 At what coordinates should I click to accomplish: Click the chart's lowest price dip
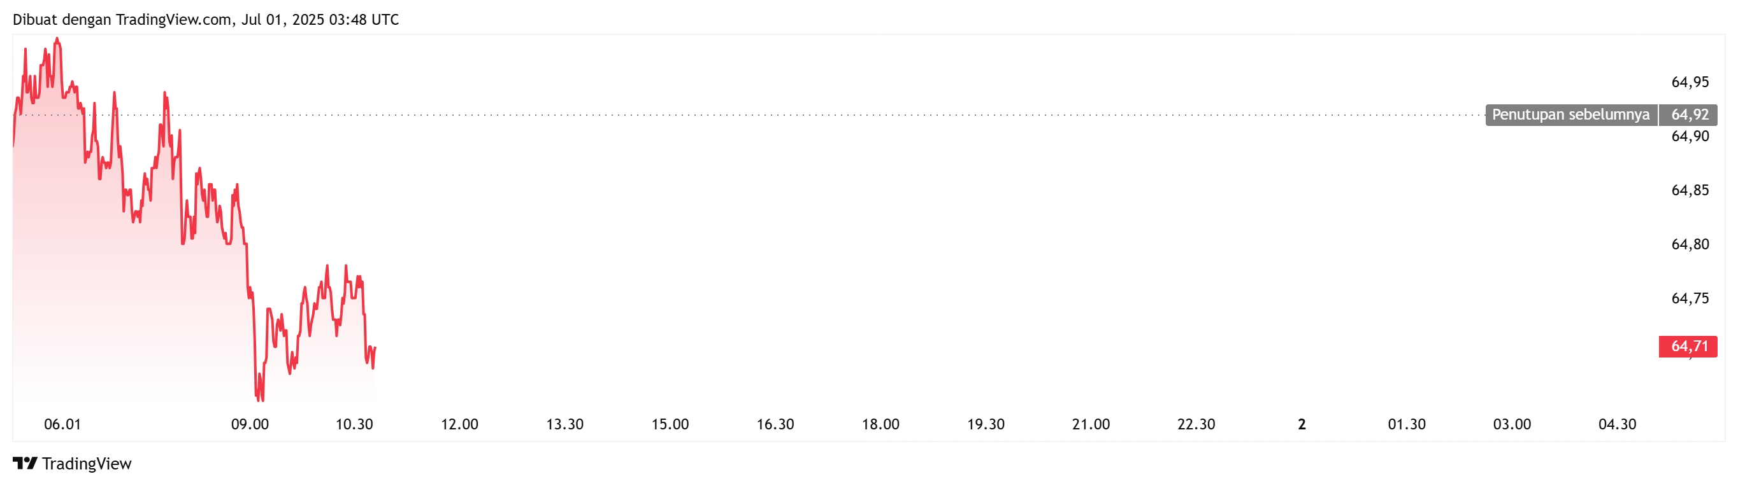pos(259,398)
